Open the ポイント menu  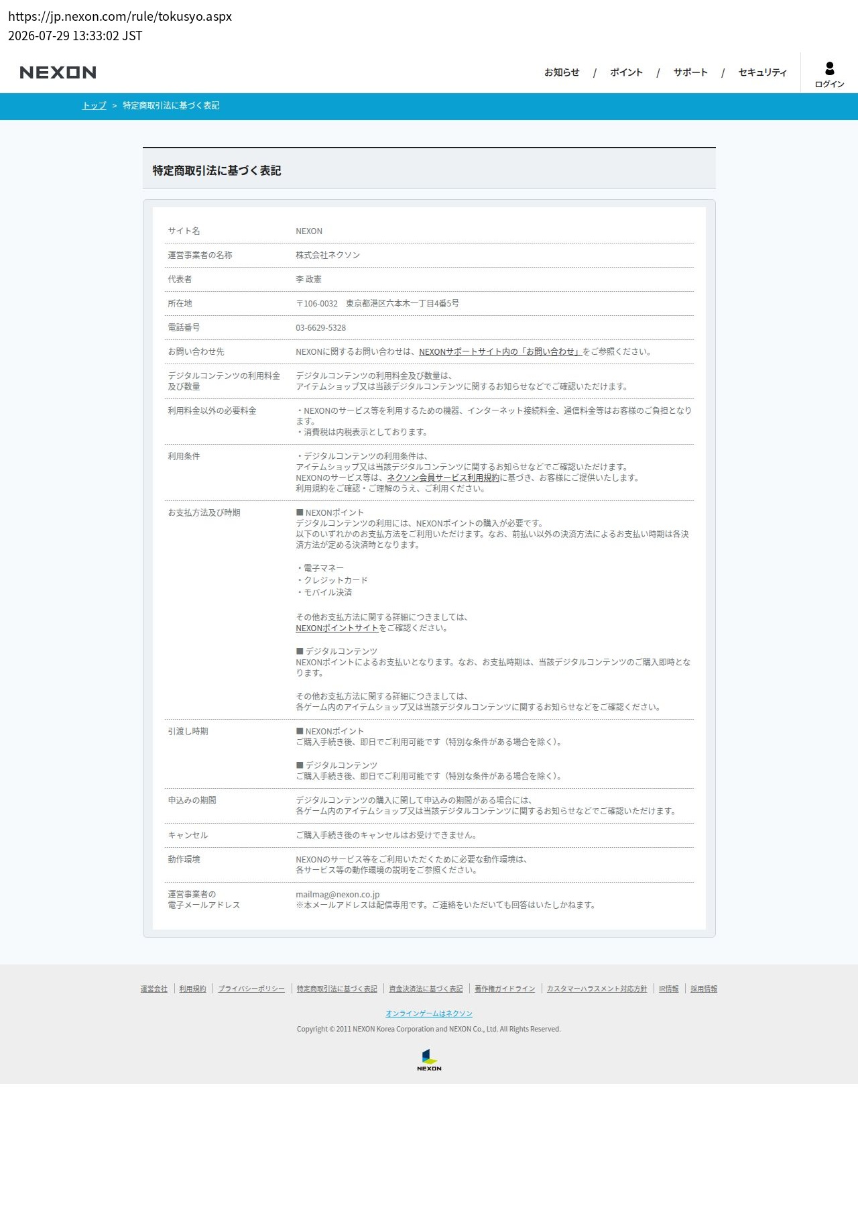tap(626, 72)
